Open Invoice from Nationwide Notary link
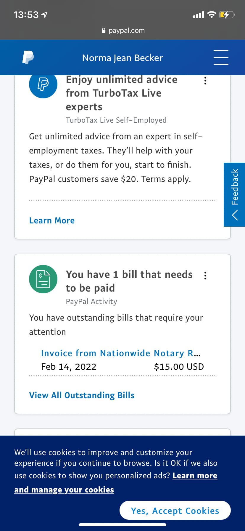Image resolution: width=245 pixels, height=531 pixels. coord(121,353)
